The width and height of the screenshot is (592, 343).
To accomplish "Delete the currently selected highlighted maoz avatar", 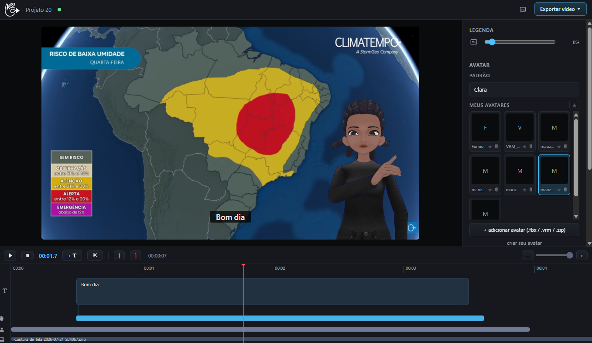I will tap(565, 190).
